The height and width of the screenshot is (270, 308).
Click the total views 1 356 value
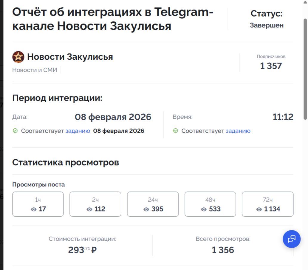pos(223,250)
